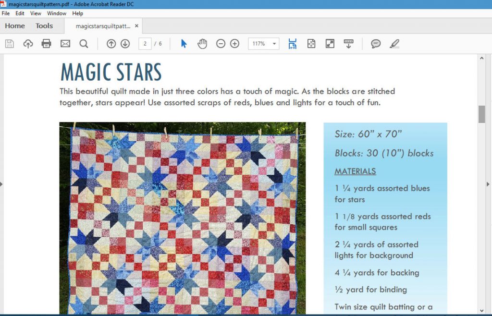Activate the Selection arrow tool

[183, 43]
